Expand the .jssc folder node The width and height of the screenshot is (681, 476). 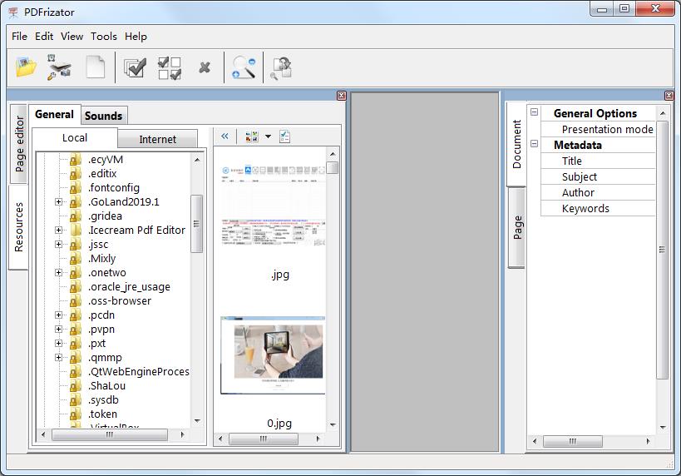point(58,245)
